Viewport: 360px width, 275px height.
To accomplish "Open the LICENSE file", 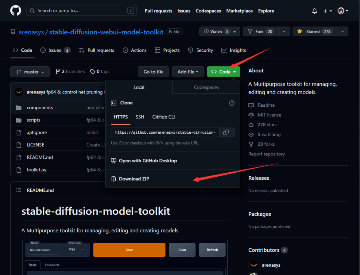I will click(x=35, y=145).
